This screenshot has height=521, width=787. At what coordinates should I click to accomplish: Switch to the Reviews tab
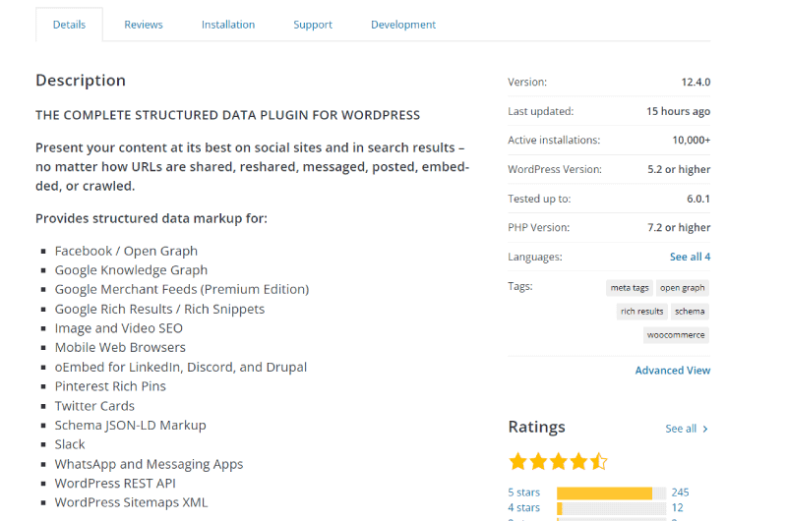[x=144, y=25]
